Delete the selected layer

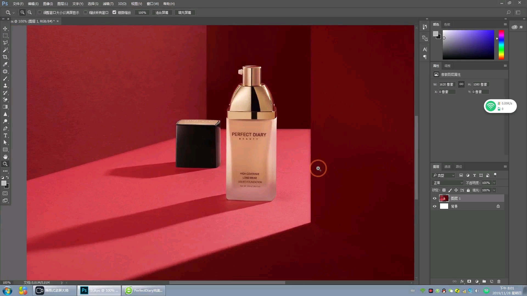[499, 281]
